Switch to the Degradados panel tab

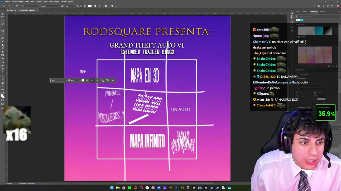(314, 11)
